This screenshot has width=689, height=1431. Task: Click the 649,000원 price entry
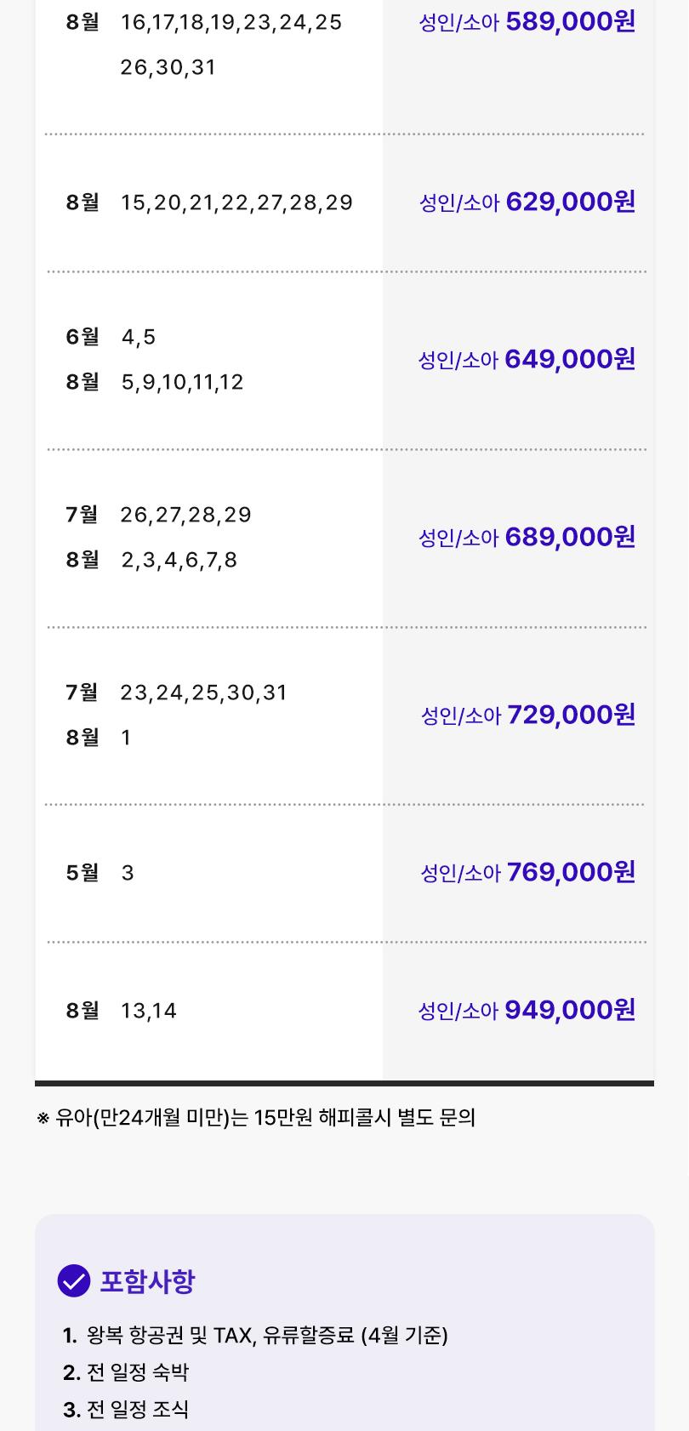(x=527, y=360)
